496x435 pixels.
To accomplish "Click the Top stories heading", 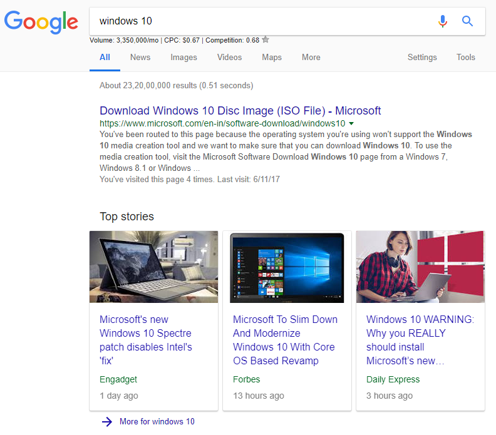I will click(127, 217).
